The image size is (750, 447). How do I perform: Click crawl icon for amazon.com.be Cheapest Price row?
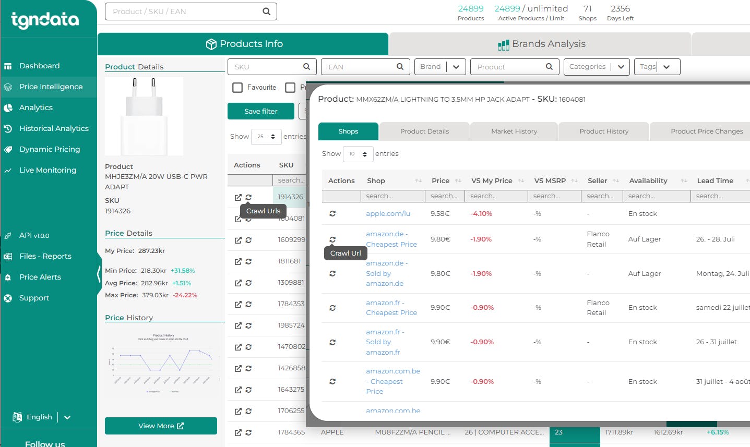[x=332, y=382]
